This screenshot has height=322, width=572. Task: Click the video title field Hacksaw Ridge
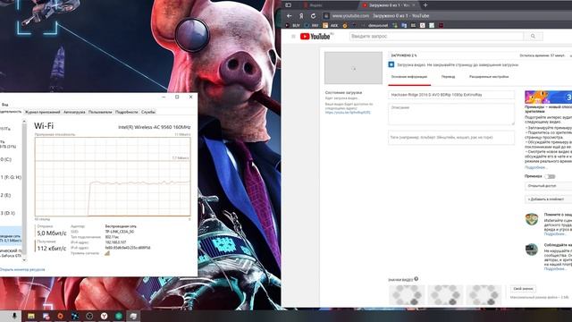pos(451,95)
